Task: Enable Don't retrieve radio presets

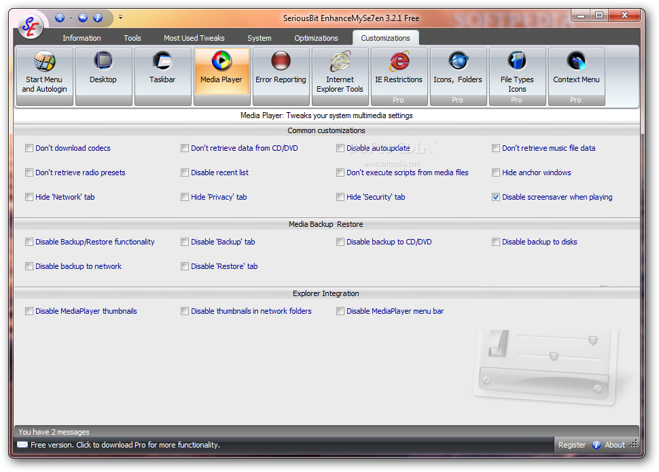Action: 29,173
